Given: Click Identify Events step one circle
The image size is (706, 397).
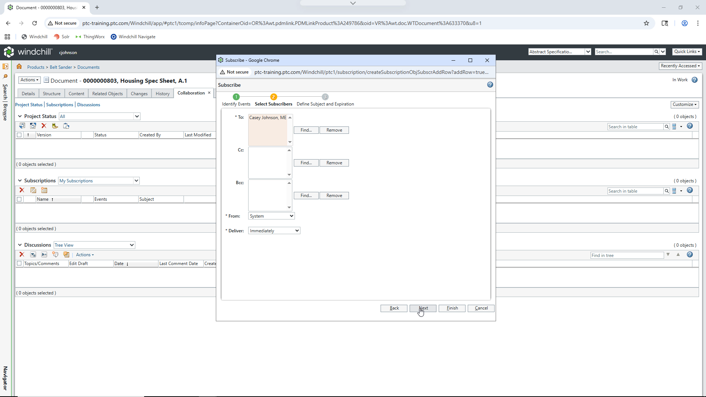Looking at the screenshot, I should pyautogui.click(x=236, y=97).
